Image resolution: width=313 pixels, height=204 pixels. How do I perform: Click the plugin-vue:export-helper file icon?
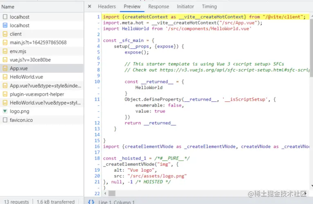coord(5,94)
